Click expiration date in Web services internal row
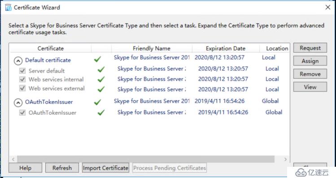336x178 pixels. [x=223, y=79]
